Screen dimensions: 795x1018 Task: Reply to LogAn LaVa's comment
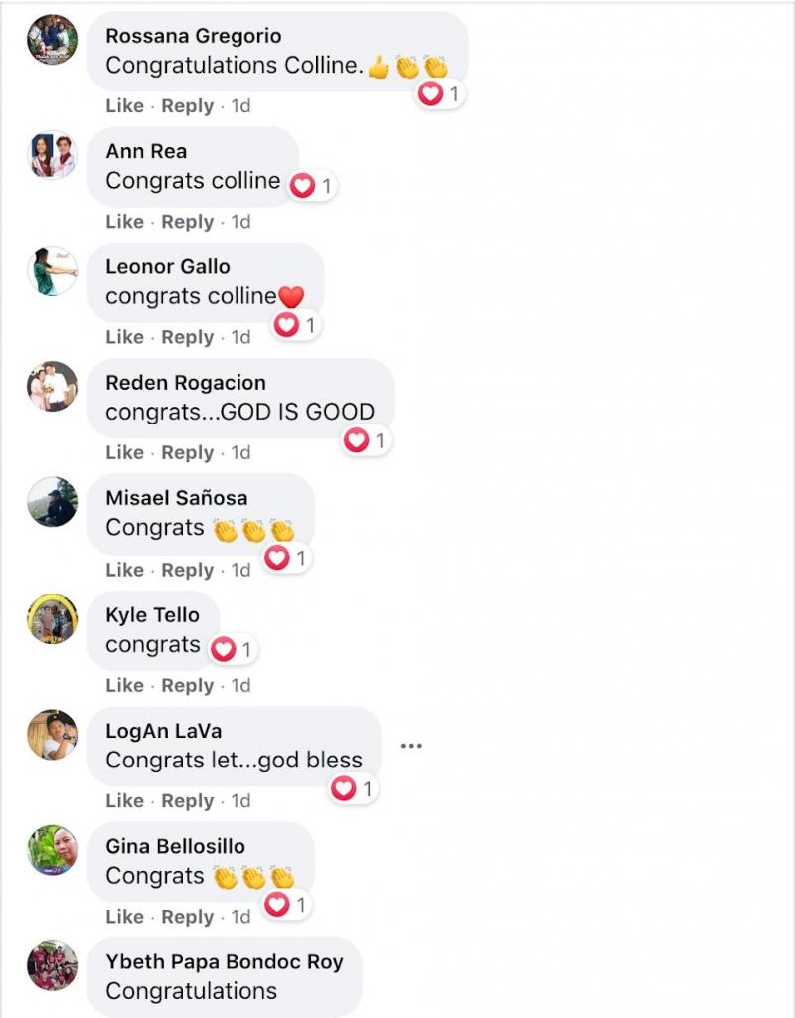point(188,800)
